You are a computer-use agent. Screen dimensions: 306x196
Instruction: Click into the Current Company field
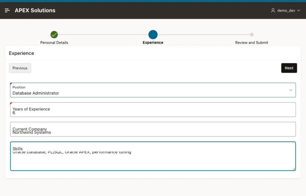click(153, 129)
